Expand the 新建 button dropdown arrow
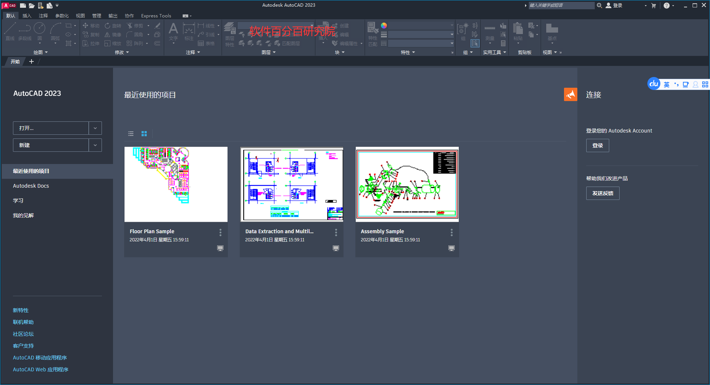Image resolution: width=710 pixels, height=385 pixels. click(x=95, y=145)
